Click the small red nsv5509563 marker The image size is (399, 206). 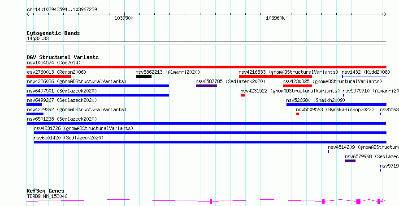(298, 114)
